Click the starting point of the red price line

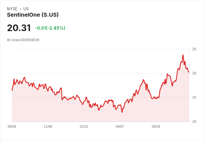pos(12,90)
